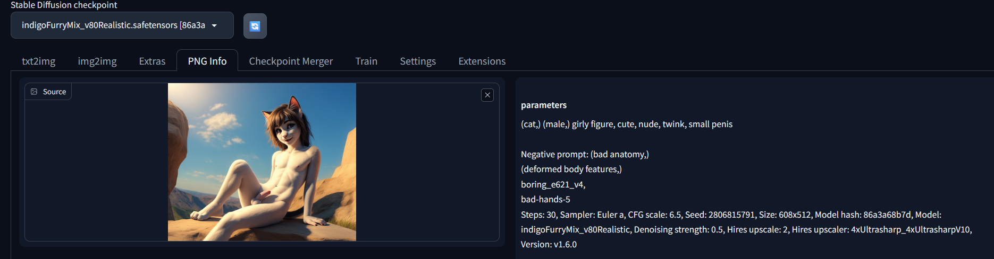
Task: Open the Extras tab
Action: [x=152, y=61]
